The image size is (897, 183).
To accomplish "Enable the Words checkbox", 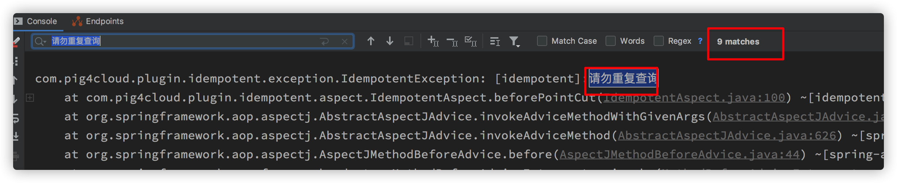I will tap(611, 41).
